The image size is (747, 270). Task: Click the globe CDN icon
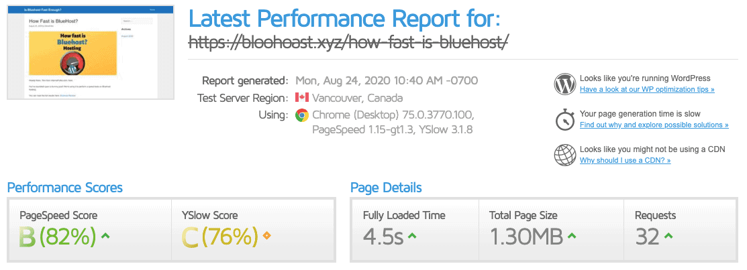tap(565, 155)
